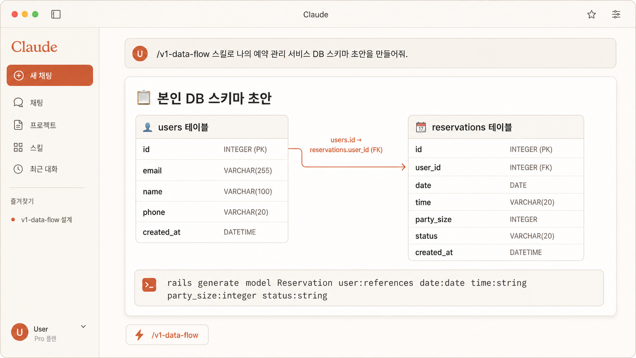This screenshot has width=636, height=358.
Task: Open 최근 대화 history
Action: point(44,169)
